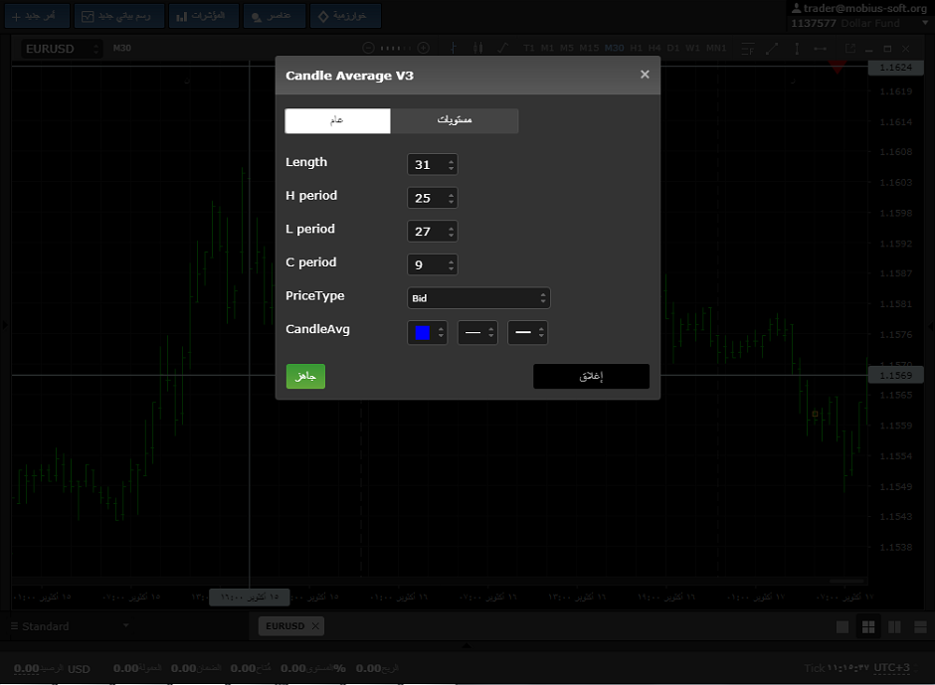The height and width of the screenshot is (685, 935).
Task: Switch to T1 tick timeframe
Action: click(529, 49)
